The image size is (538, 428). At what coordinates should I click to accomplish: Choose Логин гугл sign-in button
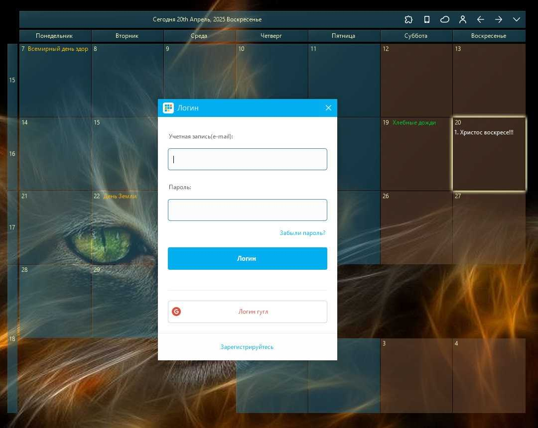point(248,312)
